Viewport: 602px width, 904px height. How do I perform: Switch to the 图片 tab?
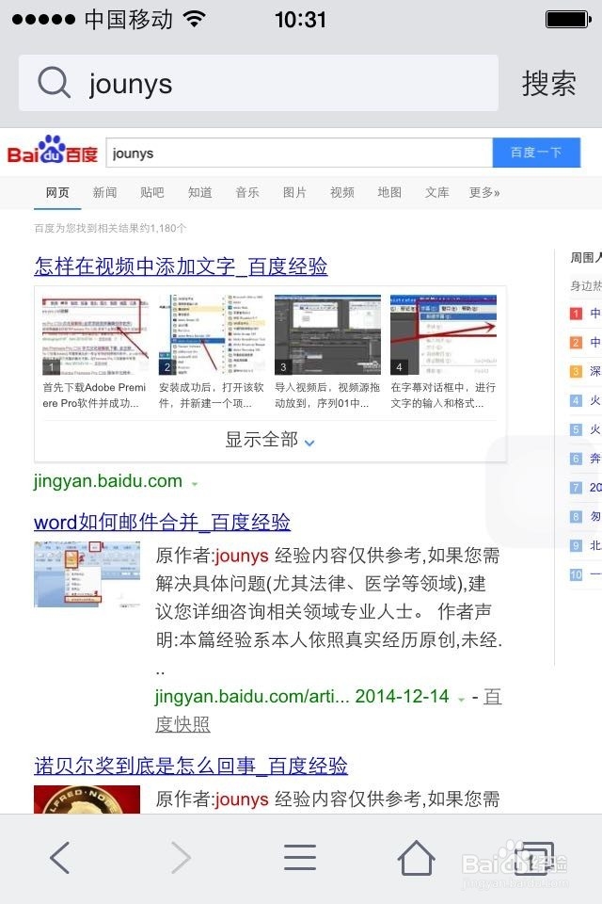[294, 192]
